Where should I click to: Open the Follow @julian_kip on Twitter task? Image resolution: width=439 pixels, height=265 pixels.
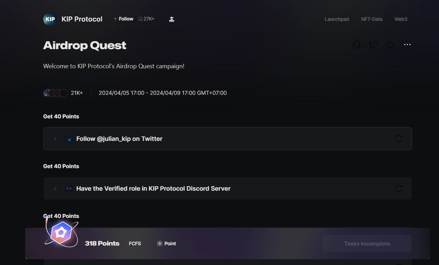pos(119,139)
